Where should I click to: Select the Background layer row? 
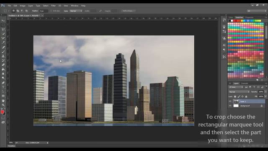(x=247, y=106)
